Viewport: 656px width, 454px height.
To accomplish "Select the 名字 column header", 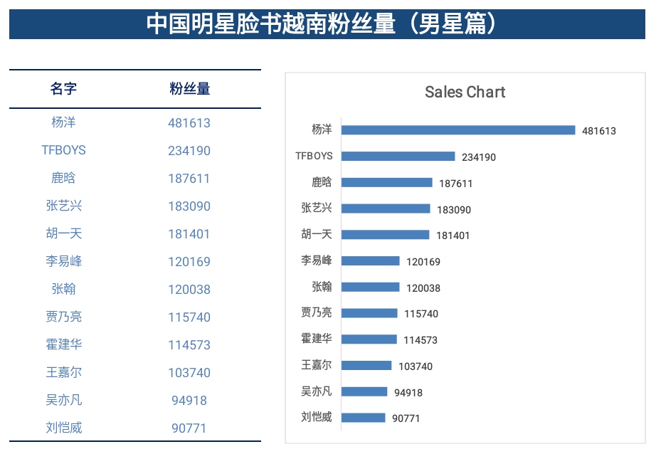I will click(63, 89).
